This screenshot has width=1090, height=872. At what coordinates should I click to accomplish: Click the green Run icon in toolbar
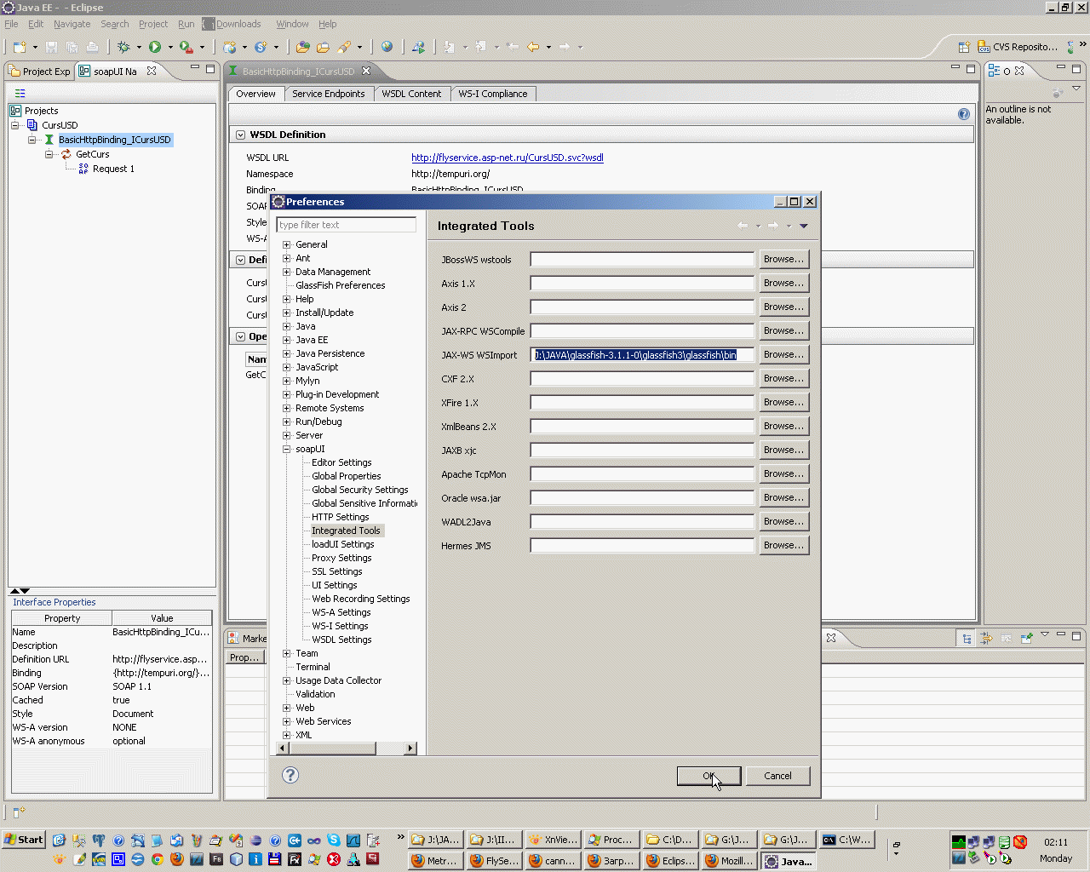(x=155, y=48)
